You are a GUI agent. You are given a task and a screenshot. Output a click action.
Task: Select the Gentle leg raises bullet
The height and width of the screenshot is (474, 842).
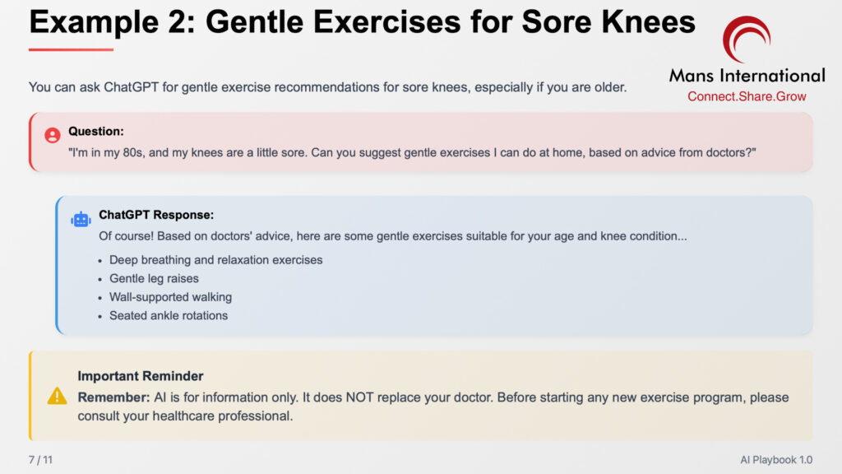pos(154,278)
